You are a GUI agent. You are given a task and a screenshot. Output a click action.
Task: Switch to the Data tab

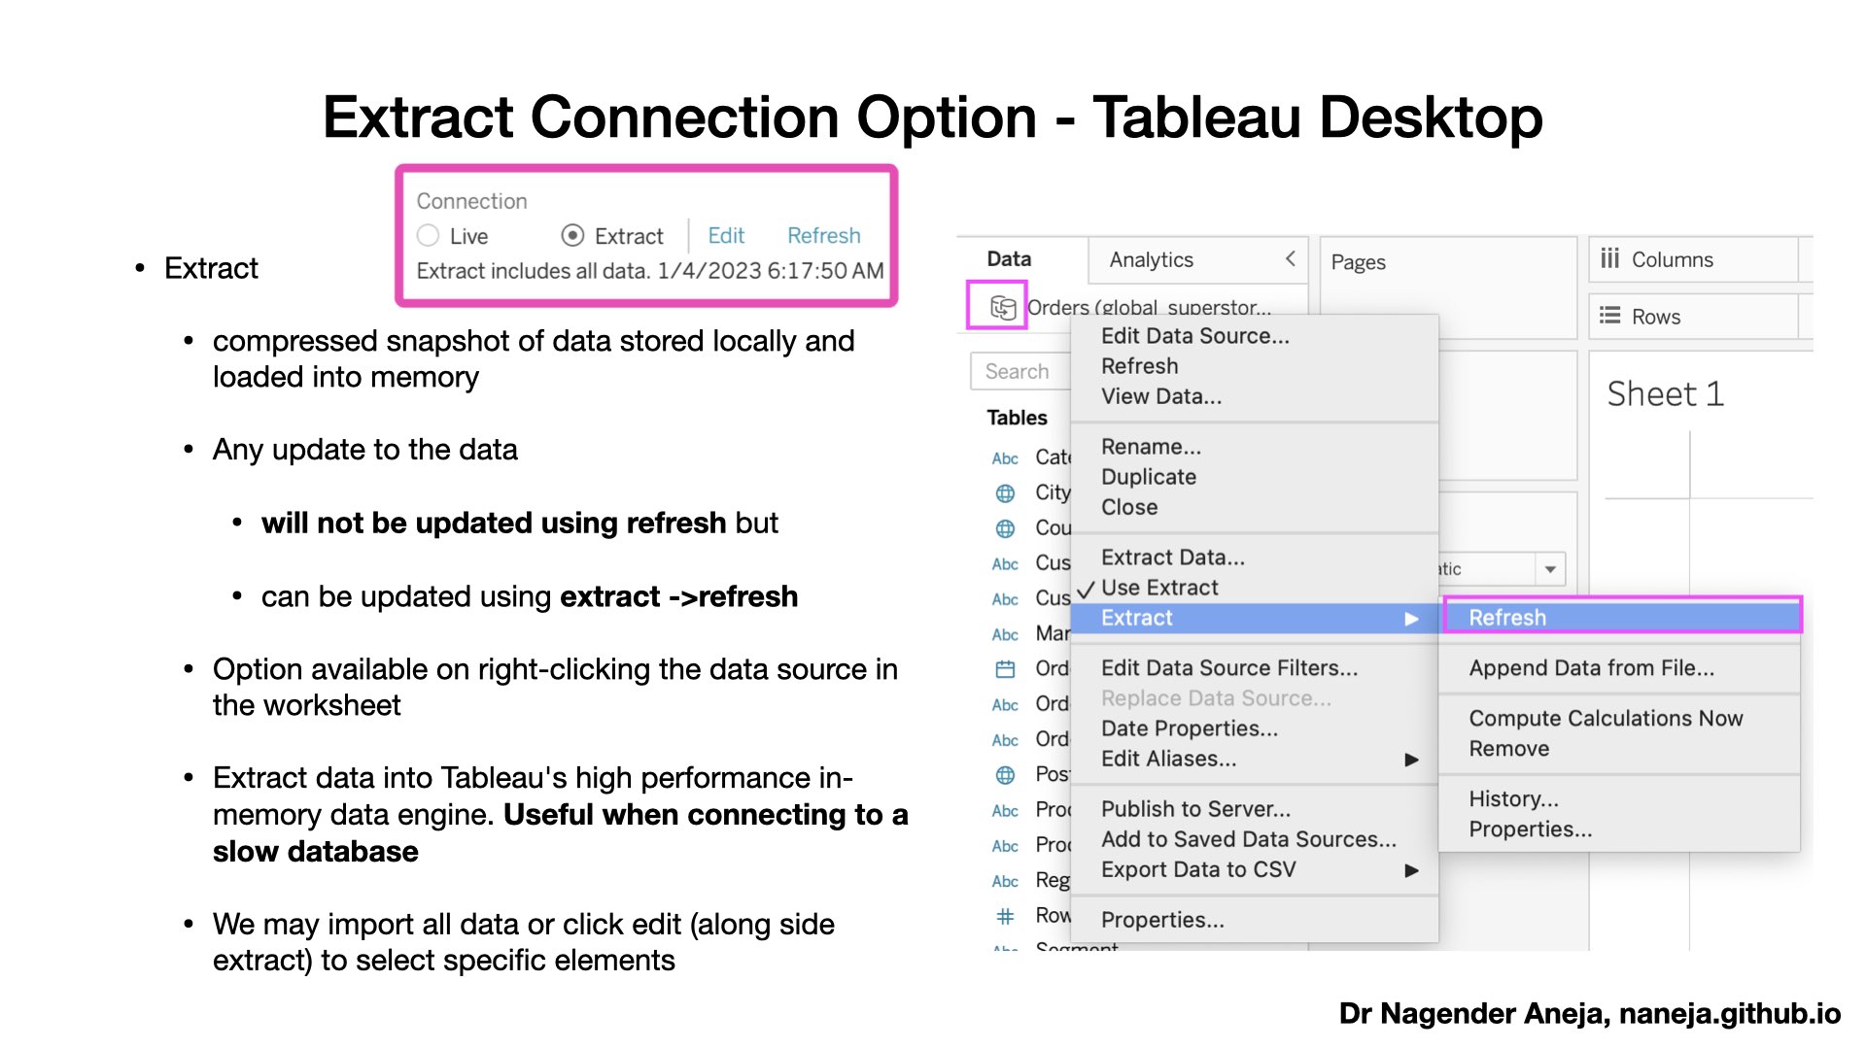point(1009,259)
